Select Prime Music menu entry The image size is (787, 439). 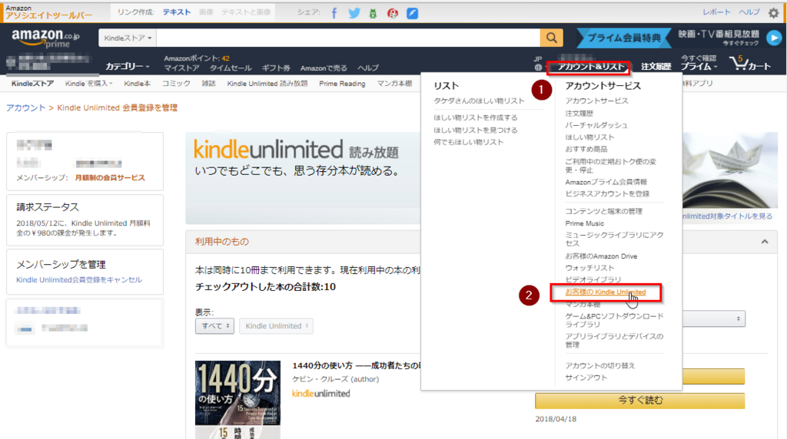tap(585, 223)
